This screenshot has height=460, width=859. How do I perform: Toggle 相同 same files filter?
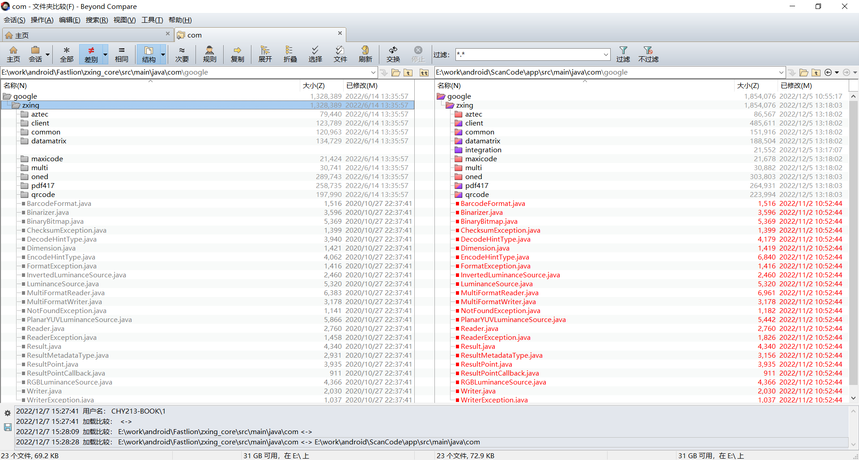pos(122,54)
